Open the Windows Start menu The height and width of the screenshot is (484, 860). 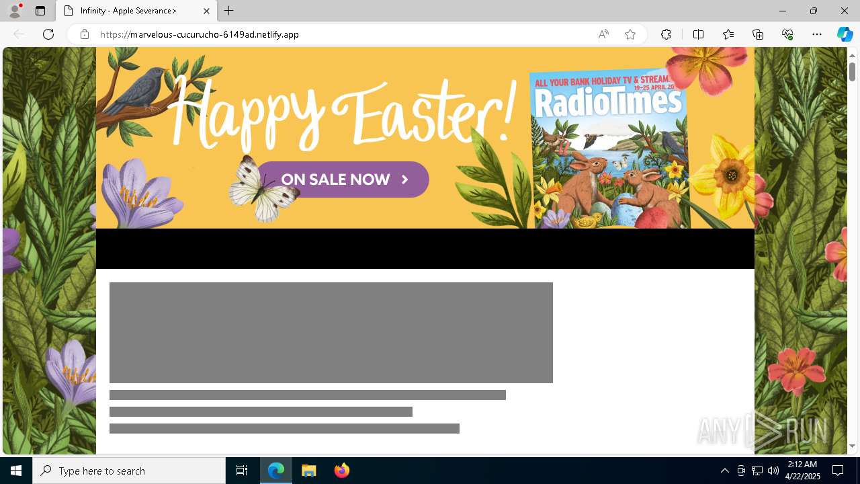click(x=16, y=471)
